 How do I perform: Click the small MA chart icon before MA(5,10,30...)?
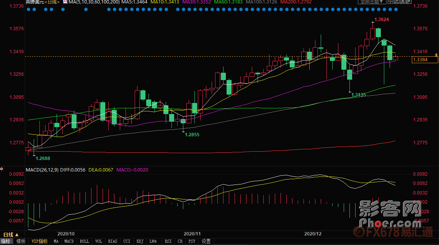tap(65, 2)
